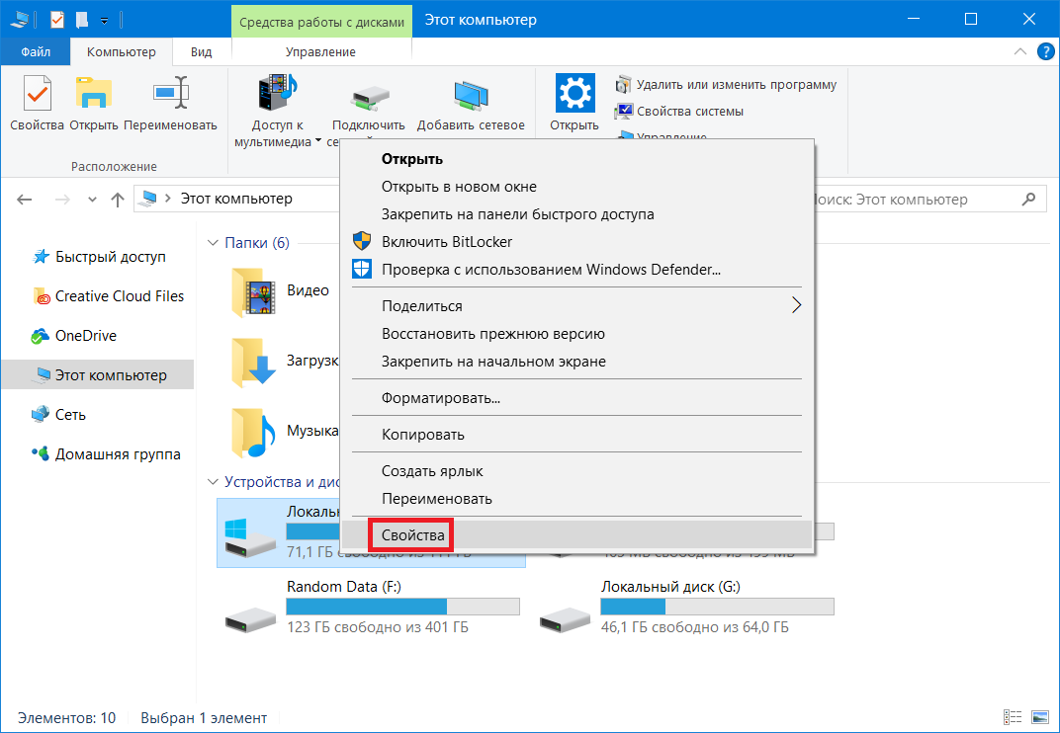Expand the Поделиться submenu

tap(576, 305)
